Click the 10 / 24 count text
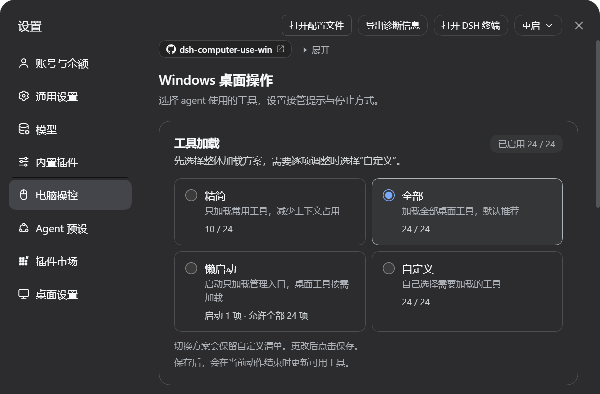Image resolution: width=600 pixels, height=394 pixels. click(x=219, y=229)
